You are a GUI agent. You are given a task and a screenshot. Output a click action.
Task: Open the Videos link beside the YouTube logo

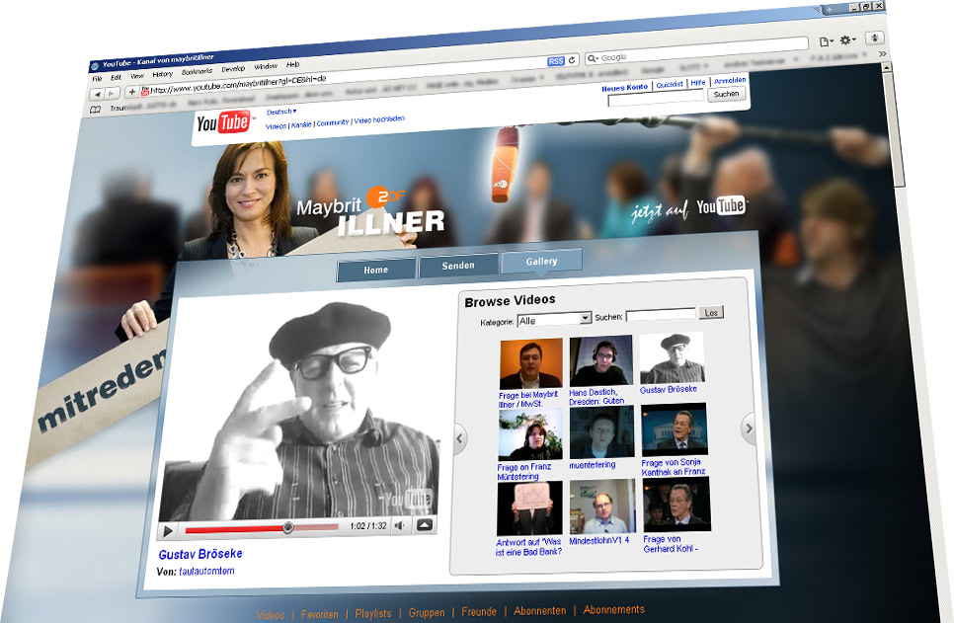pos(276,126)
